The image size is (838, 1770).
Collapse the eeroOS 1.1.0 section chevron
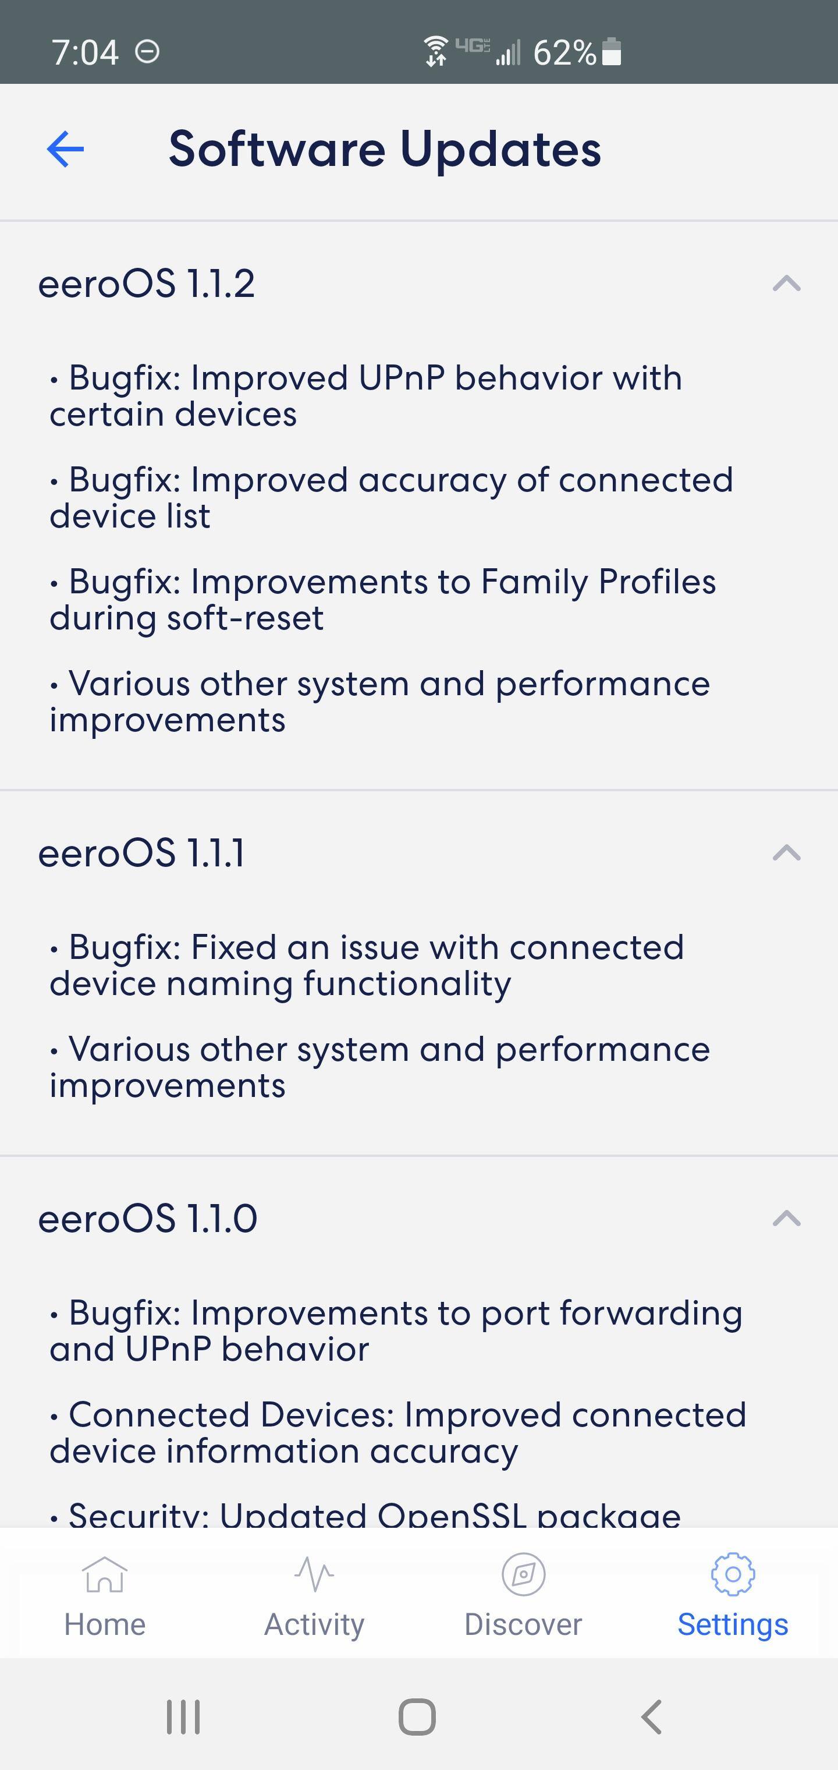[786, 1218]
